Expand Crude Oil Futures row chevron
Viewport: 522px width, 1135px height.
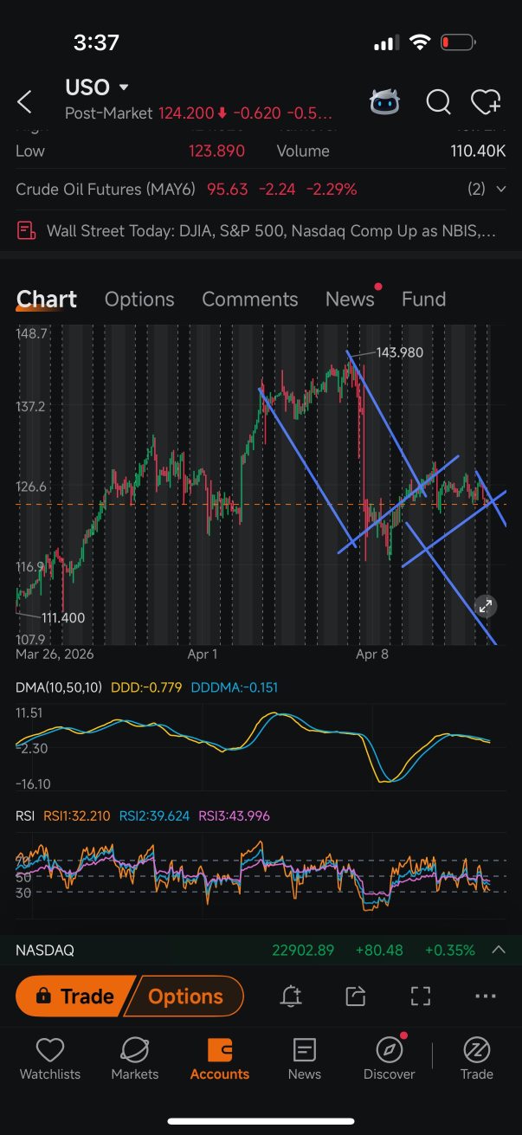500,189
